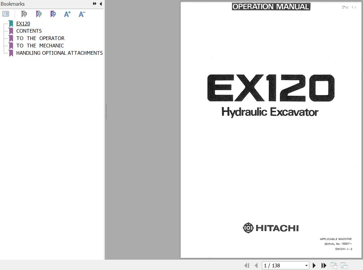Click the EM12H-1-3 document code
This screenshot has width=363, height=270.
tap(344, 249)
